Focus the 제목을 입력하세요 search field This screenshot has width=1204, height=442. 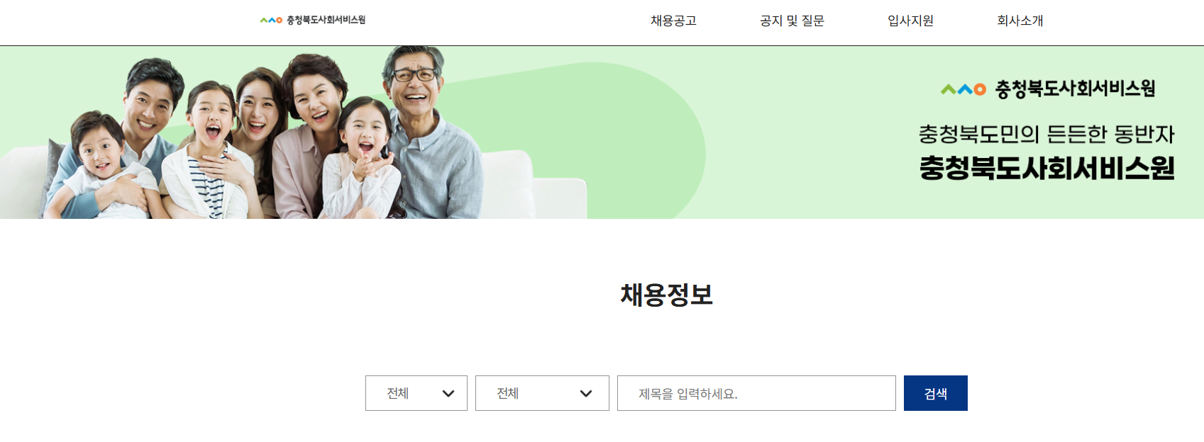(756, 393)
